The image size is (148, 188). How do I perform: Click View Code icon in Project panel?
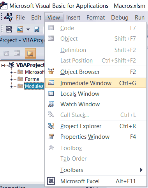tap(6, 53)
